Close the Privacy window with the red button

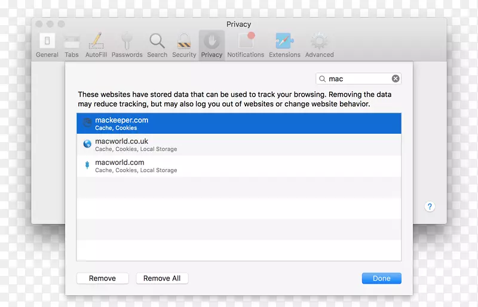[39, 24]
